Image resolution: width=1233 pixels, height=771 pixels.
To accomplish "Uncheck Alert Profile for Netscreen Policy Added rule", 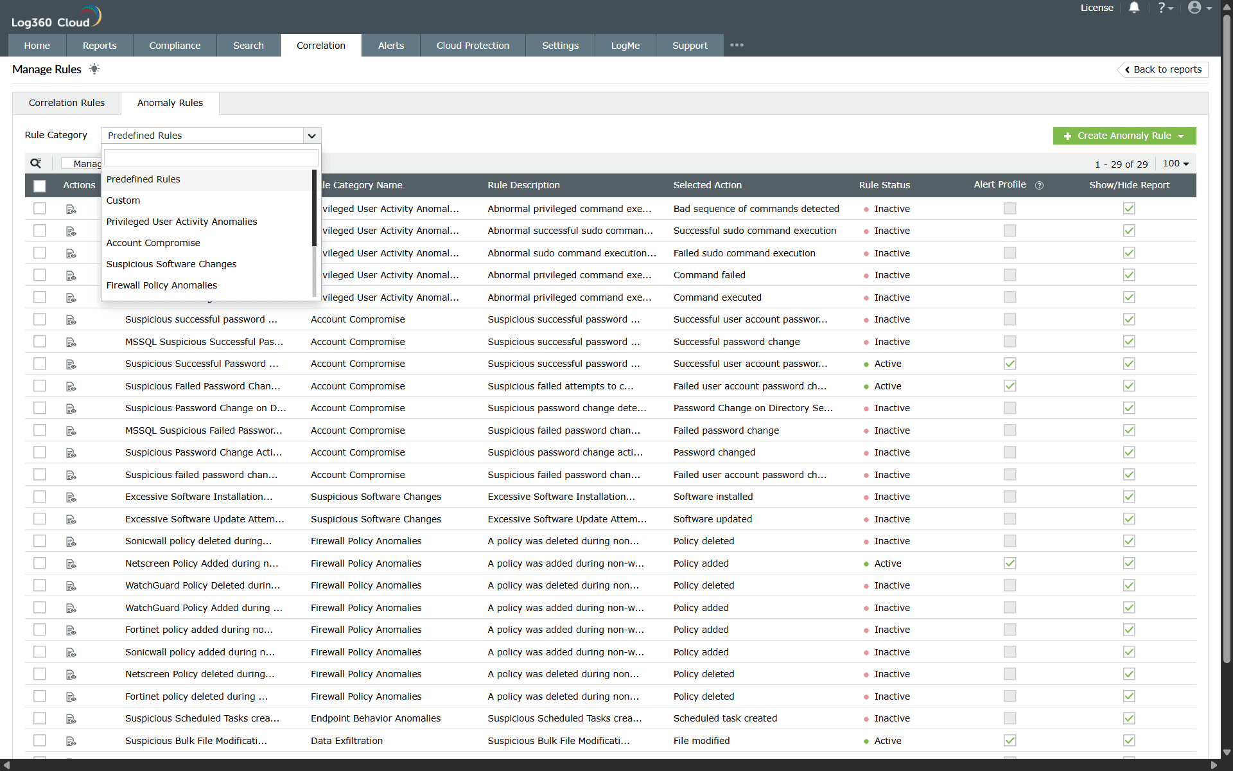I will (1010, 563).
